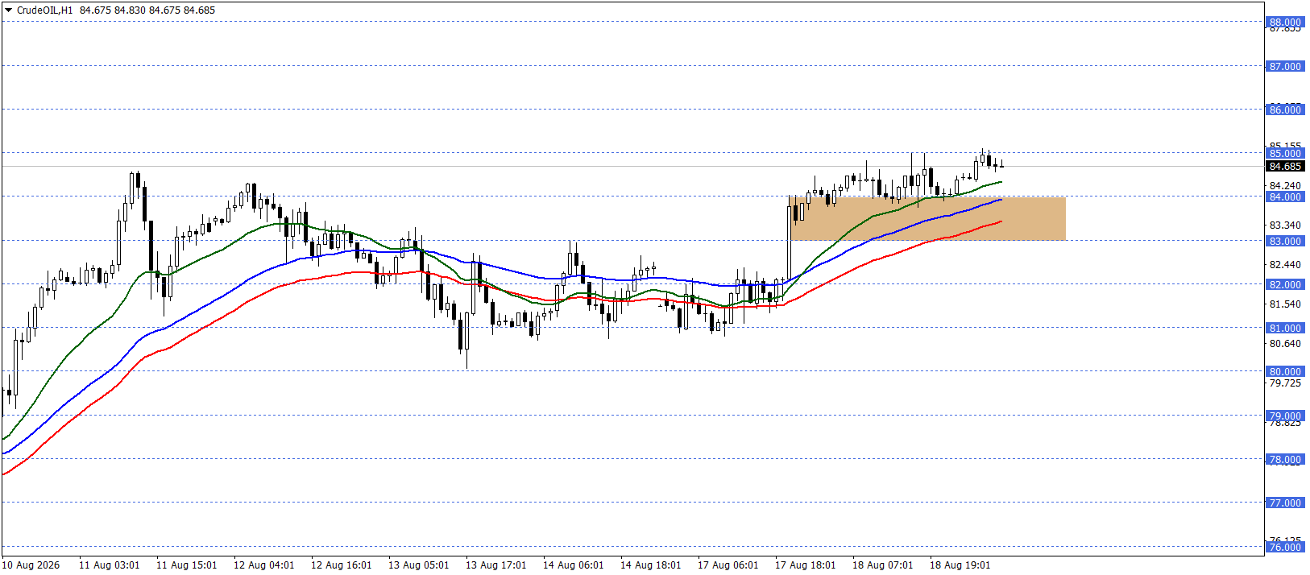The width and height of the screenshot is (1310, 575).
Task: Click the 77.000 price level label
Action: click(1285, 503)
